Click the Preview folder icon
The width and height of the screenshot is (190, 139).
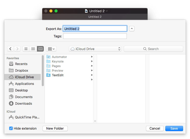tap(48, 70)
